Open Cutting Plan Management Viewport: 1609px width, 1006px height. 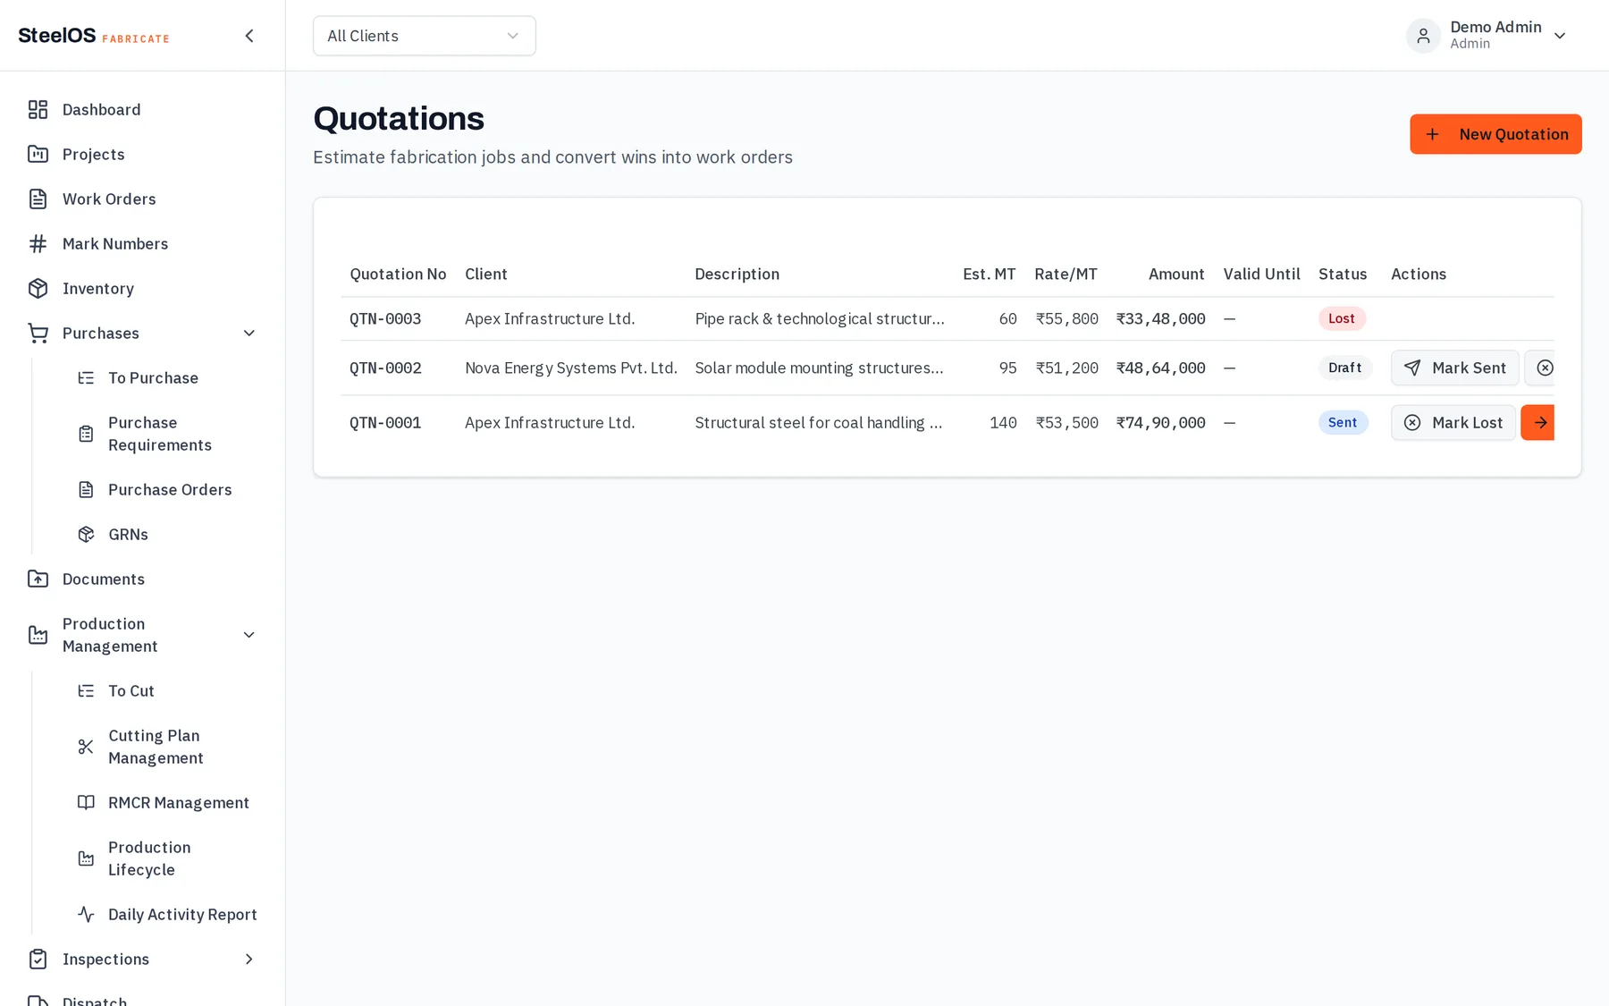tap(170, 747)
